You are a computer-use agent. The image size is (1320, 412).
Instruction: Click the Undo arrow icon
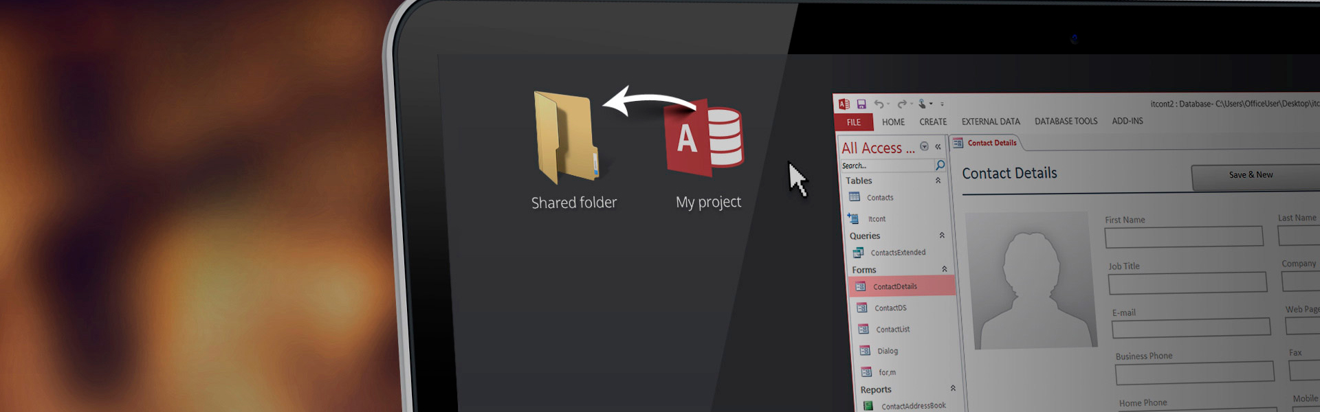click(x=879, y=104)
